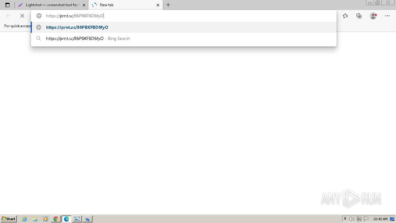Open Action Center flag icon
The width and height of the screenshot is (396, 223).
click(367, 219)
